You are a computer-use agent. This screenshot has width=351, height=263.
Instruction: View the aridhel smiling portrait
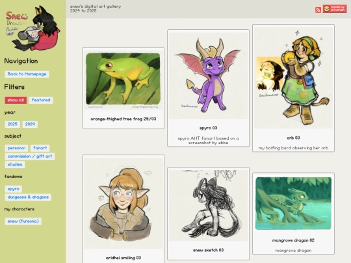coord(123,209)
